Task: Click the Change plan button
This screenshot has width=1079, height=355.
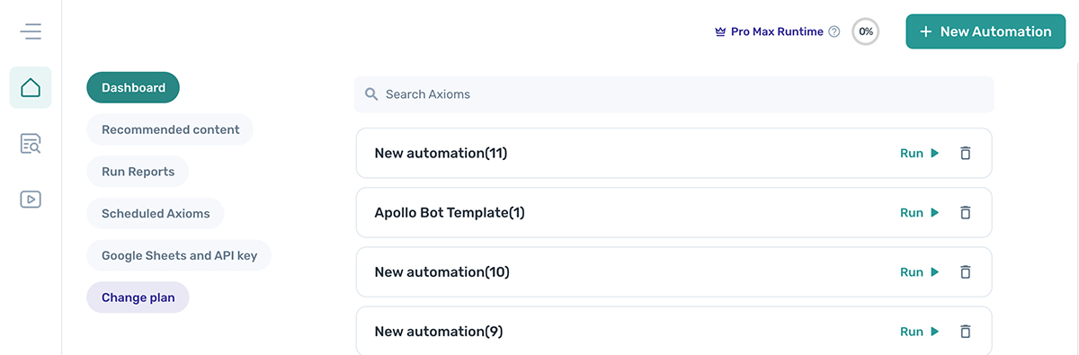Action: tap(138, 297)
